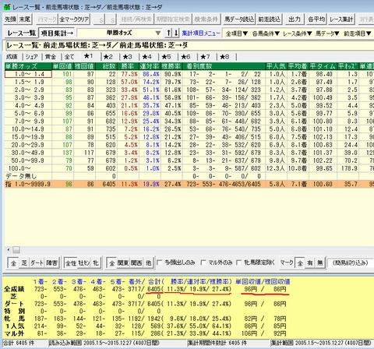Image resolution: width=374 pixels, height=349 pixels.
Task: Click the 先頭 button
Action: pos(11,19)
